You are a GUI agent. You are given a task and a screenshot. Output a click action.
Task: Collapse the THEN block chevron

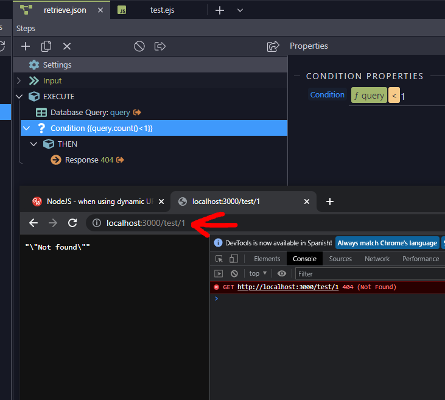(x=33, y=144)
